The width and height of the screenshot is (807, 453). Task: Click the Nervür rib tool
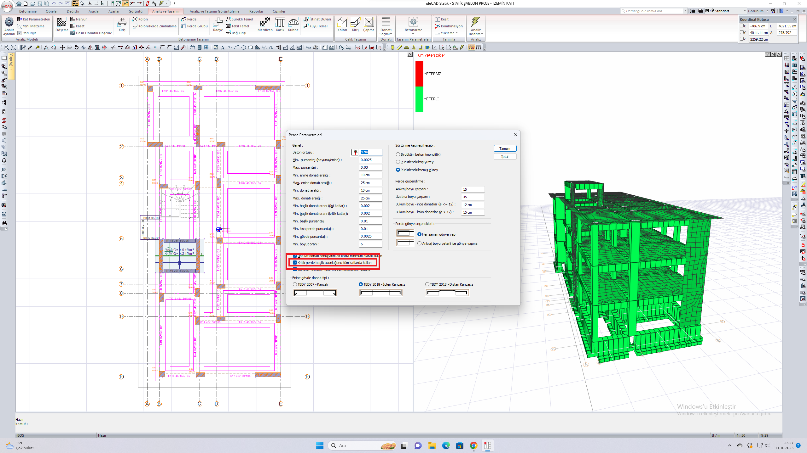point(78,19)
